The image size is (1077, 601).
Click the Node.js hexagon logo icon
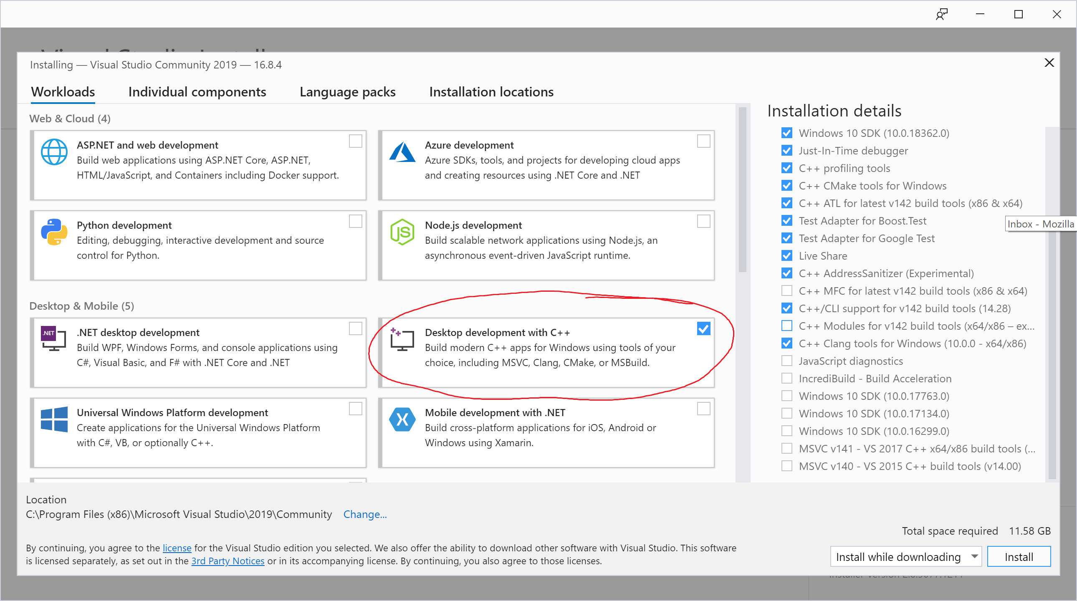coord(402,232)
